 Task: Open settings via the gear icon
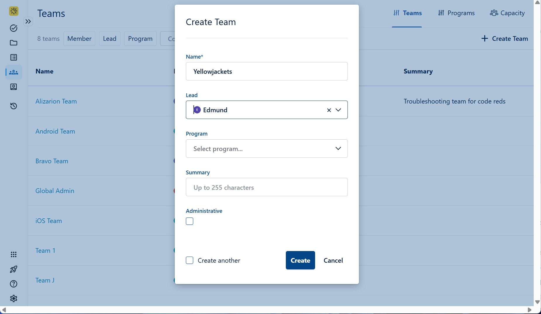point(13,298)
